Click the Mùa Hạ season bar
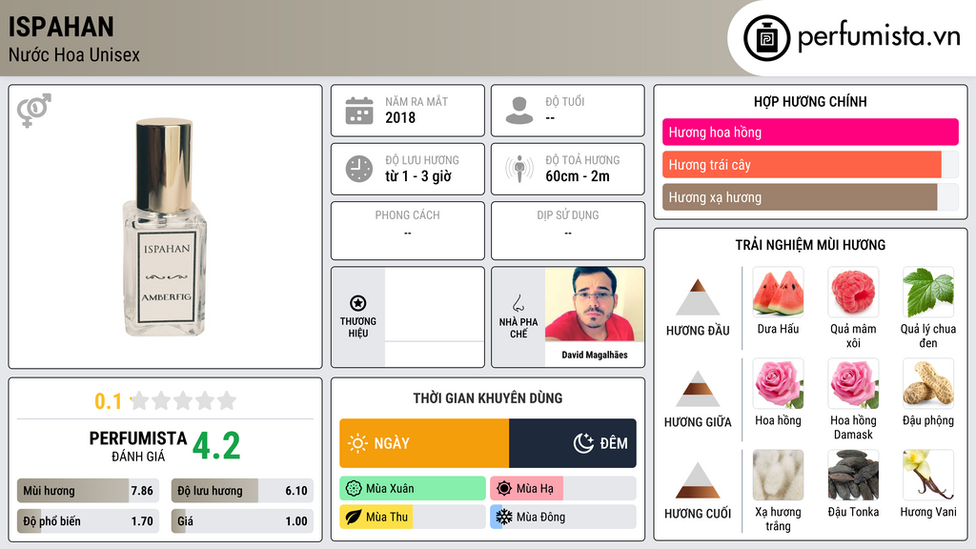 (563, 489)
